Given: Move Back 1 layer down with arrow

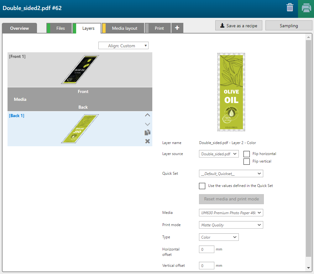Looking at the screenshot, I should (147, 124).
